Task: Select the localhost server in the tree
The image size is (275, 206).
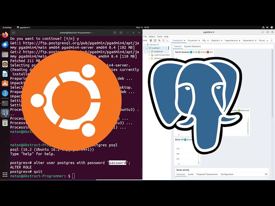Action: (x=156, y=48)
